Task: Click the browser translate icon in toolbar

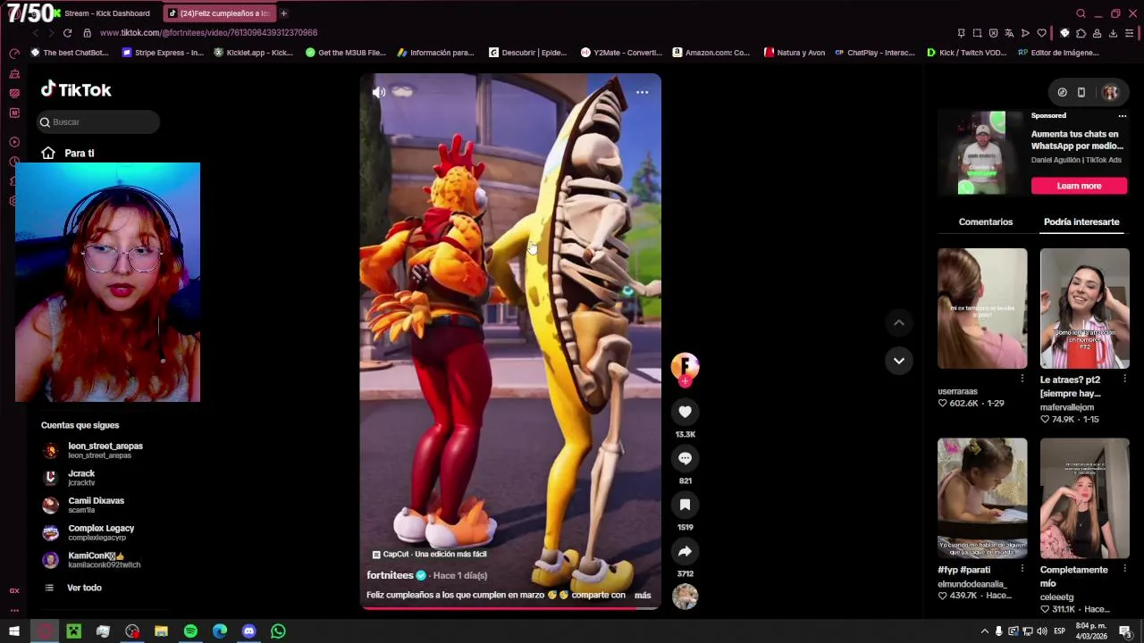Action: 1009,33
